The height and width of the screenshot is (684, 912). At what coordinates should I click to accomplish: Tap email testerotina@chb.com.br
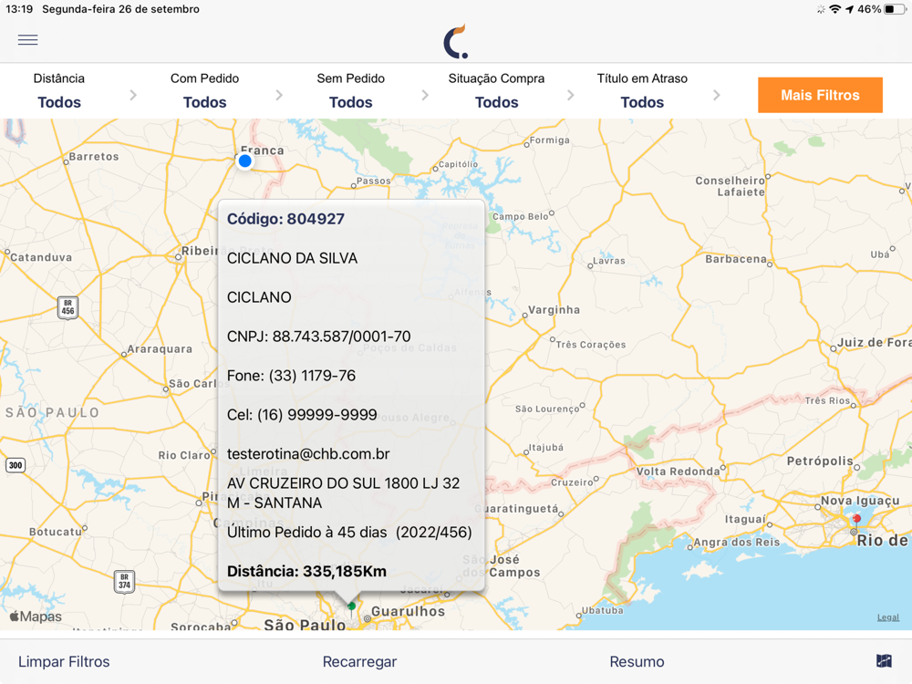308,453
